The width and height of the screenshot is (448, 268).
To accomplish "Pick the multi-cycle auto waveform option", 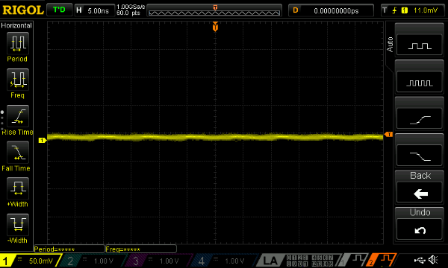I will (420, 82).
